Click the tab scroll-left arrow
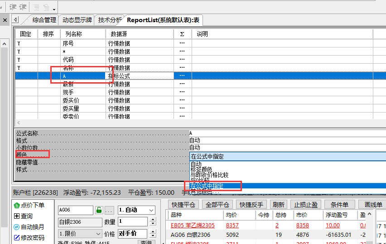This screenshot has width=386, height=244. click(15, 19)
